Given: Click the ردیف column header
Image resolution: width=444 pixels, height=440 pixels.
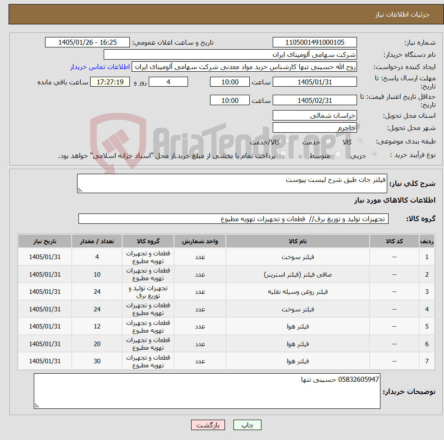Looking at the screenshot, I should (x=427, y=241).
